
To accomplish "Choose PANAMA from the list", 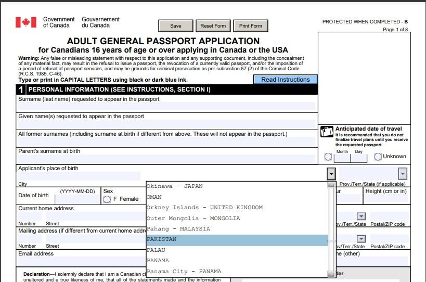I will coord(237,261).
